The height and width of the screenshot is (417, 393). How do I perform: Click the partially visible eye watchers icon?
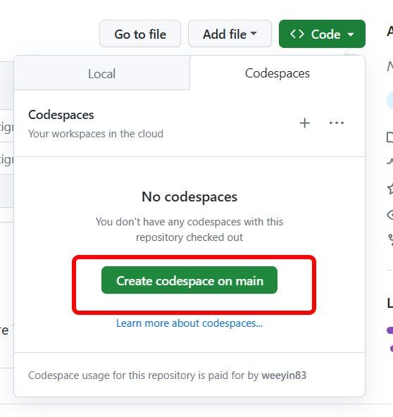[390, 215]
